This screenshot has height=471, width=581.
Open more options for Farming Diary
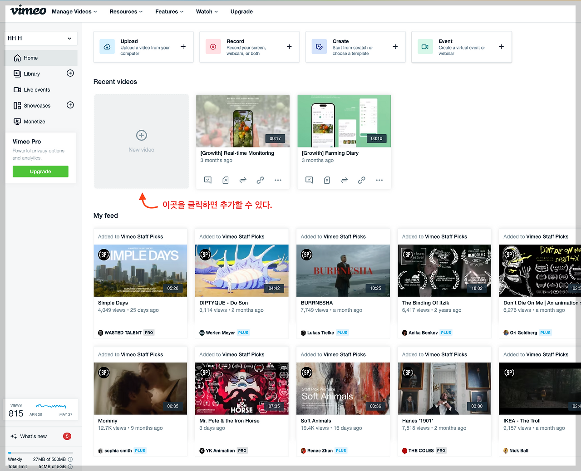(x=379, y=180)
